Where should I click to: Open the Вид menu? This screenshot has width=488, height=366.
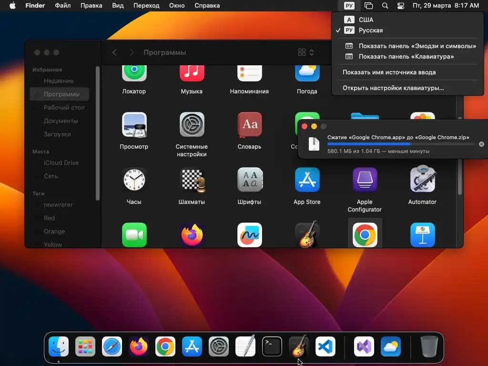point(118,6)
